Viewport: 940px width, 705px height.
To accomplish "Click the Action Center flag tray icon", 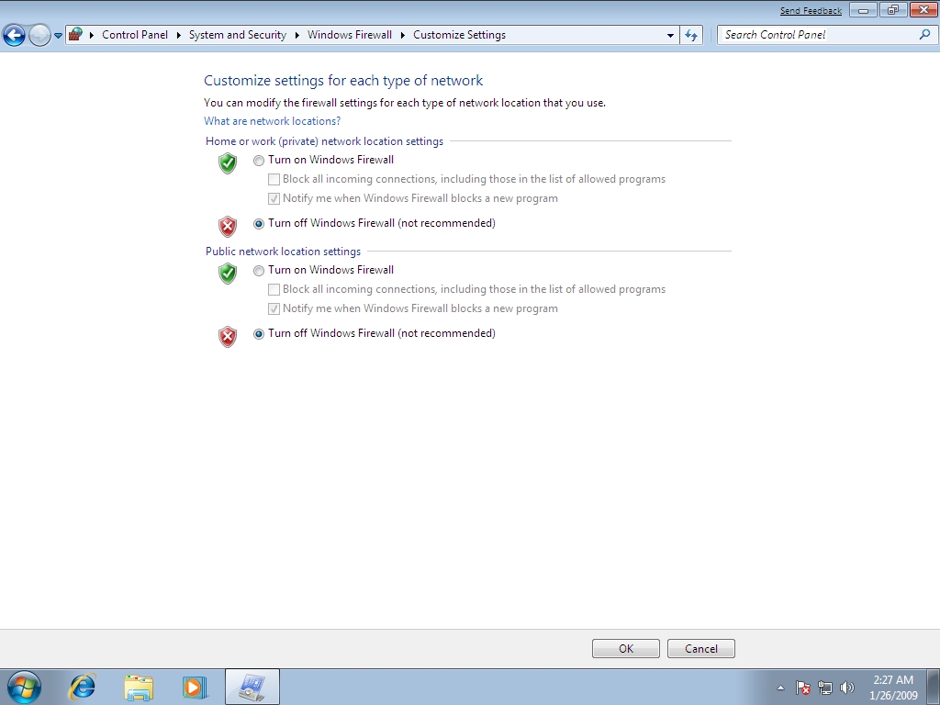I will [802, 688].
